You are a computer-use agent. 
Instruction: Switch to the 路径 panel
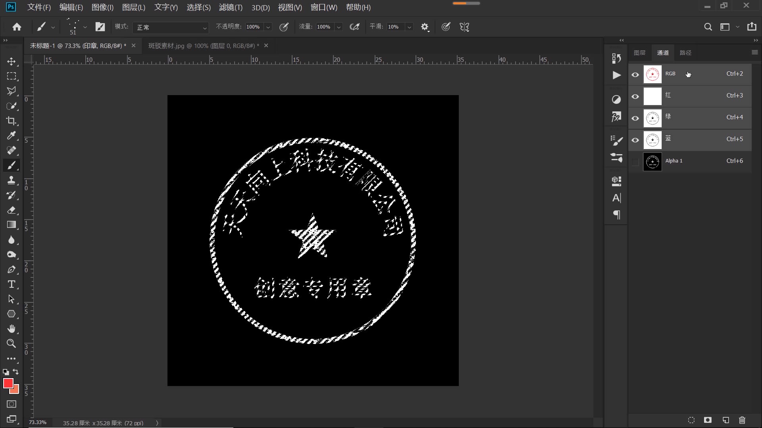[686, 52]
